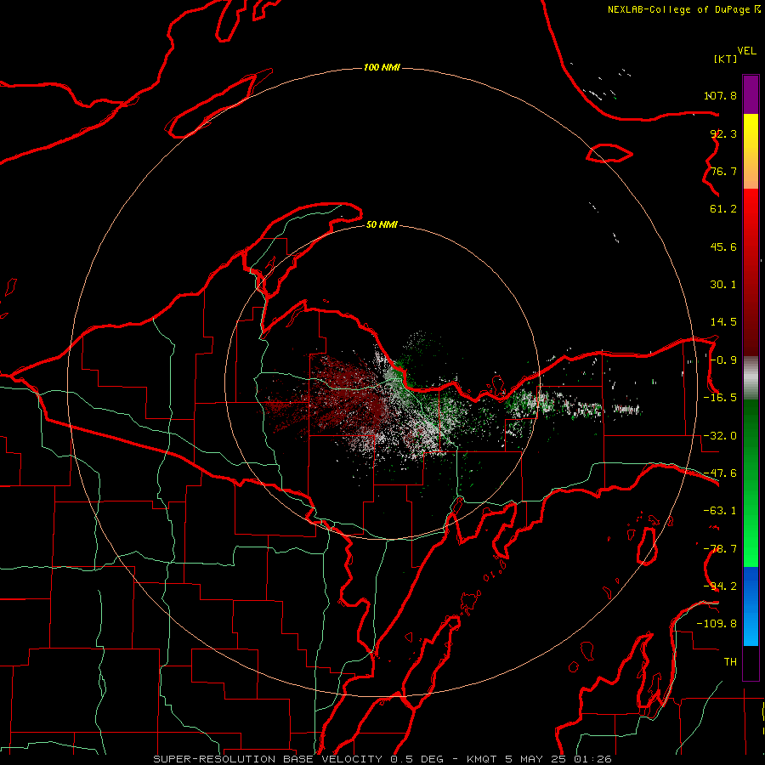The width and height of the screenshot is (765, 765).
Task: Click the TH legend label
Action: click(730, 661)
